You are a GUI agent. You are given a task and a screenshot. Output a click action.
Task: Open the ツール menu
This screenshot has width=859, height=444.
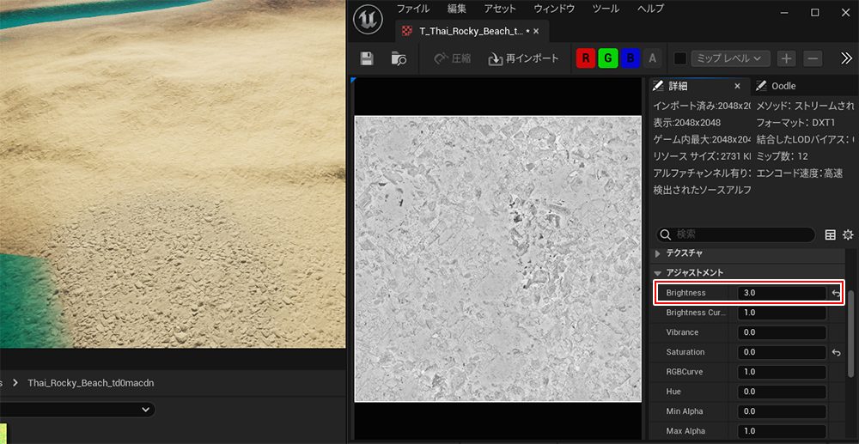point(606,9)
